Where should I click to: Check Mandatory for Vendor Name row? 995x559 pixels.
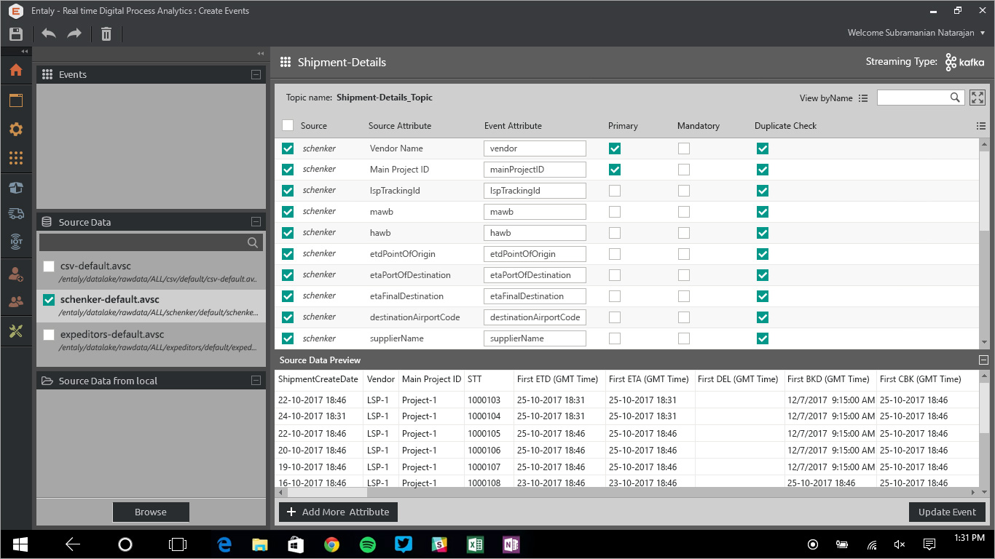(684, 148)
